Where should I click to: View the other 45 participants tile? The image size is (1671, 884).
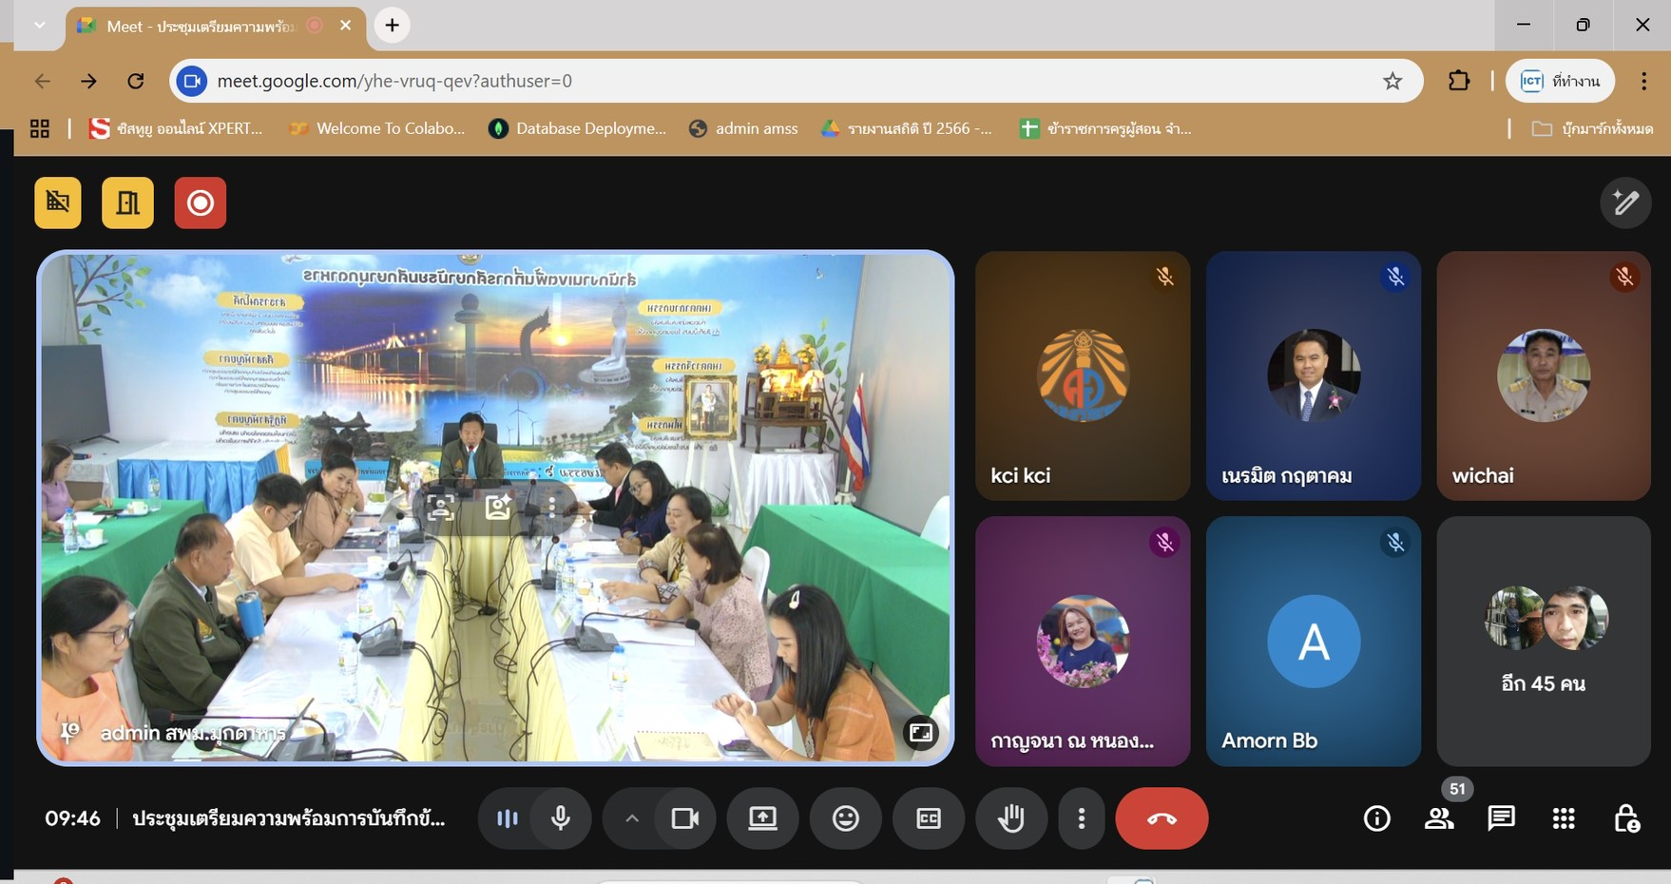[1543, 642]
